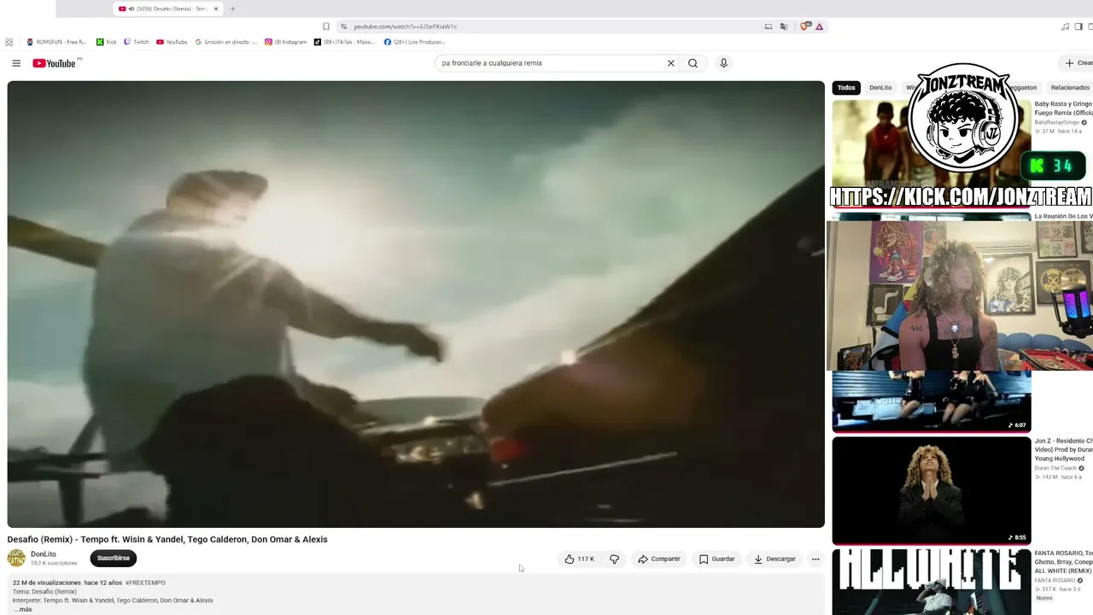Open the ALL WHITE remix thumbnail
The image size is (1093, 615).
tap(932, 582)
